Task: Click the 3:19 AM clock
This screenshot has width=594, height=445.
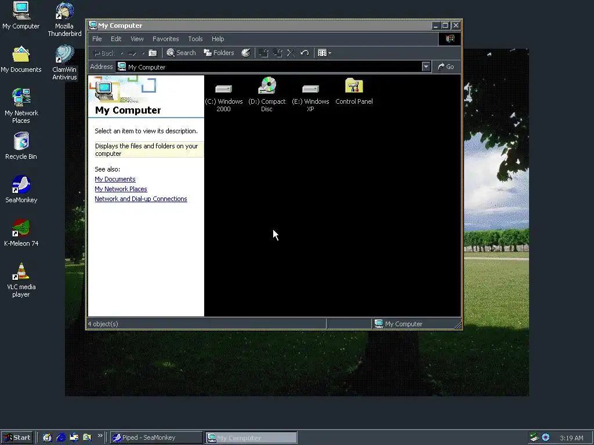Action: pyautogui.click(x=571, y=438)
